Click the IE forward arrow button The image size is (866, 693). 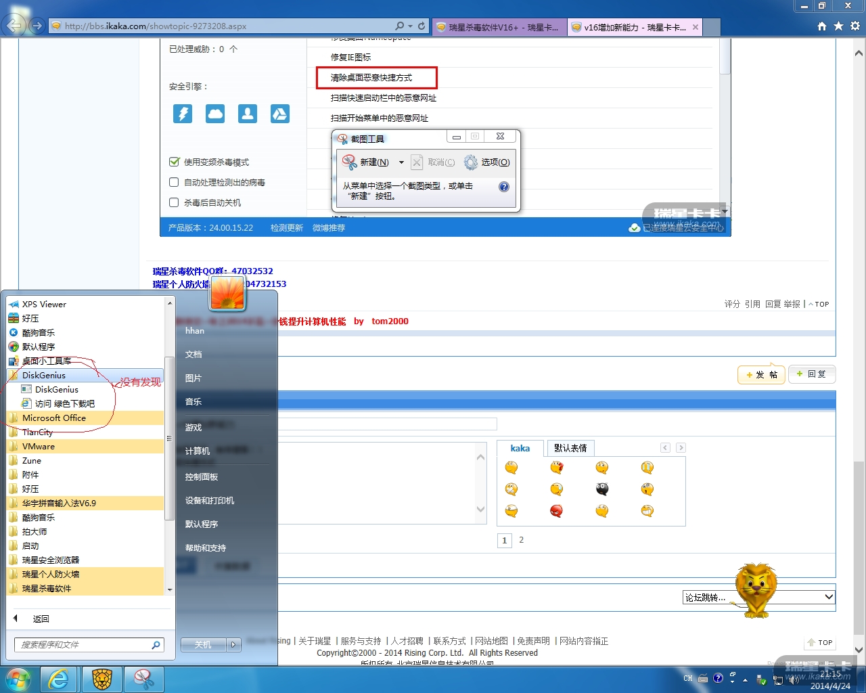coord(37,26)
